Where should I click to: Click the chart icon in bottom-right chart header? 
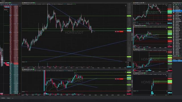click(134, 73)
